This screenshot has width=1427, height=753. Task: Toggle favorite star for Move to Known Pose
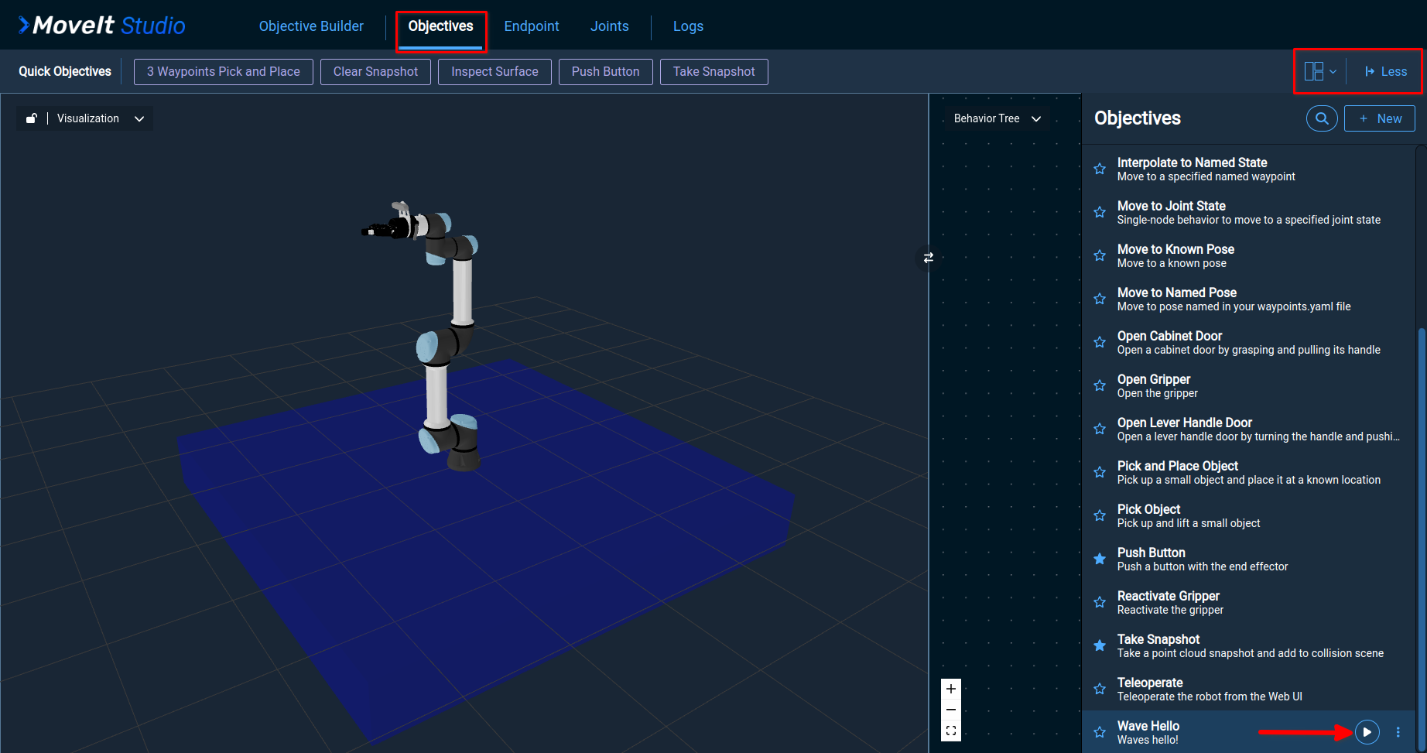point(1100,255)
